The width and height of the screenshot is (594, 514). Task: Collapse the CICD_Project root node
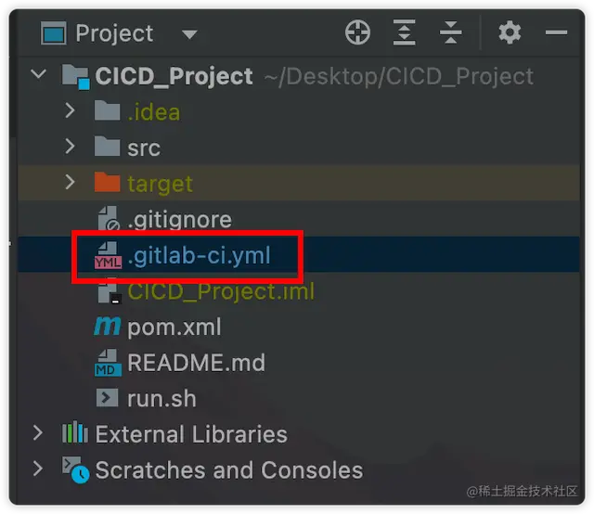coord(39,74)
